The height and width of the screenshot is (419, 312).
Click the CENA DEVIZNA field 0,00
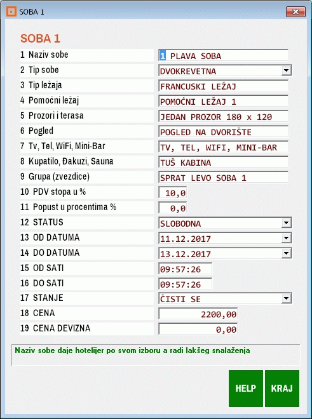(x=198, y=329)
